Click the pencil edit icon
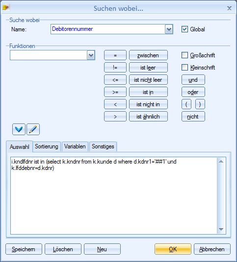The height and width of the screenshot is (262, 237). [x=33, y=129]
